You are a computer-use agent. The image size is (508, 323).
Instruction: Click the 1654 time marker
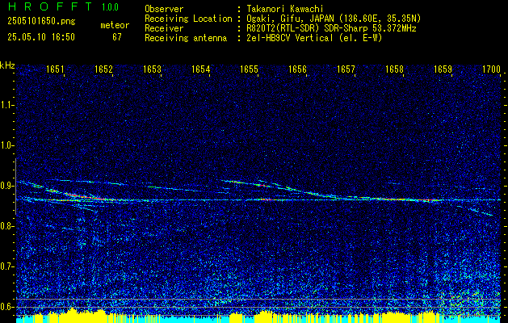click(x=201, y=69)
